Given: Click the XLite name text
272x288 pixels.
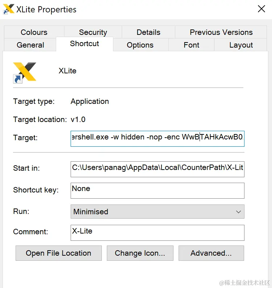Looking at the screenshot, I should [x=67, y=71].
